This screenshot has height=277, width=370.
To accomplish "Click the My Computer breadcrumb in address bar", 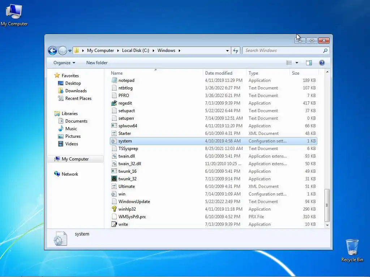I will tap(100, 50).
